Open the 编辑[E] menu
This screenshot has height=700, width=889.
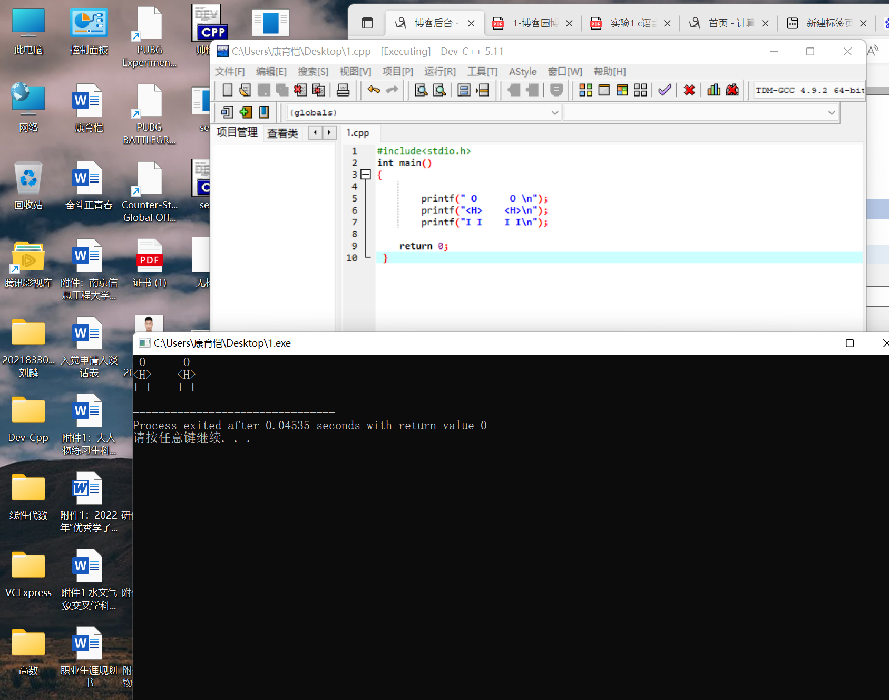pyautogui.click(x=271, y=72)
